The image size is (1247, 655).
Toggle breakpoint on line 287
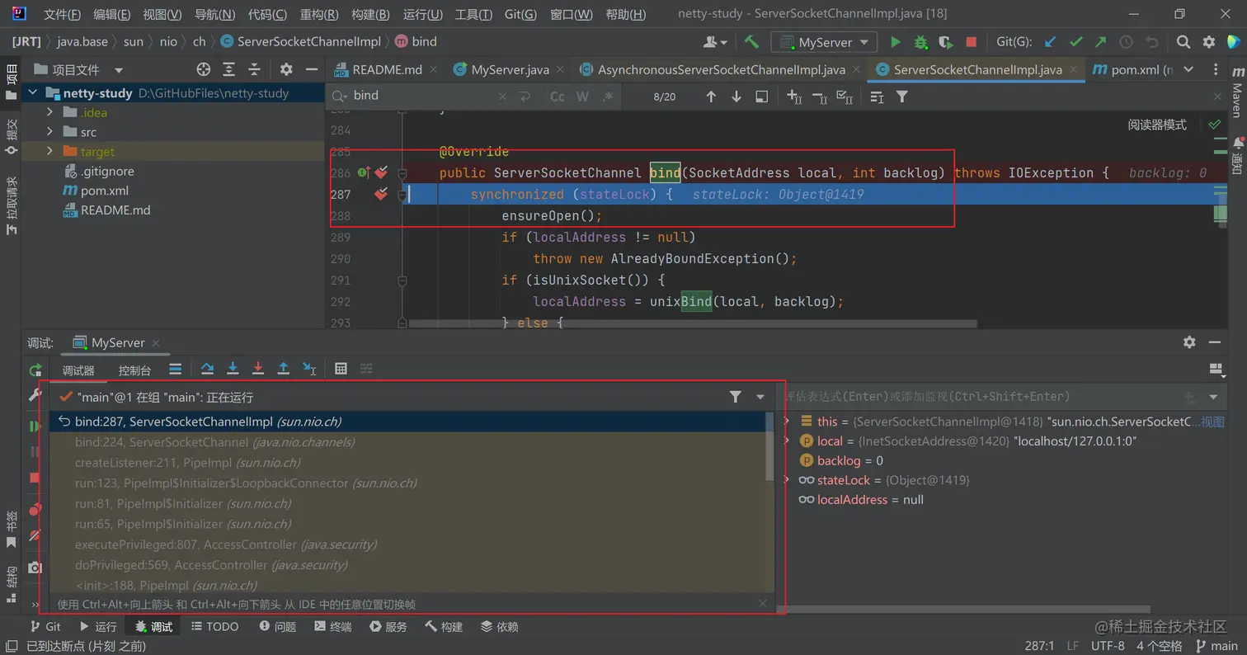click(381, 195)
